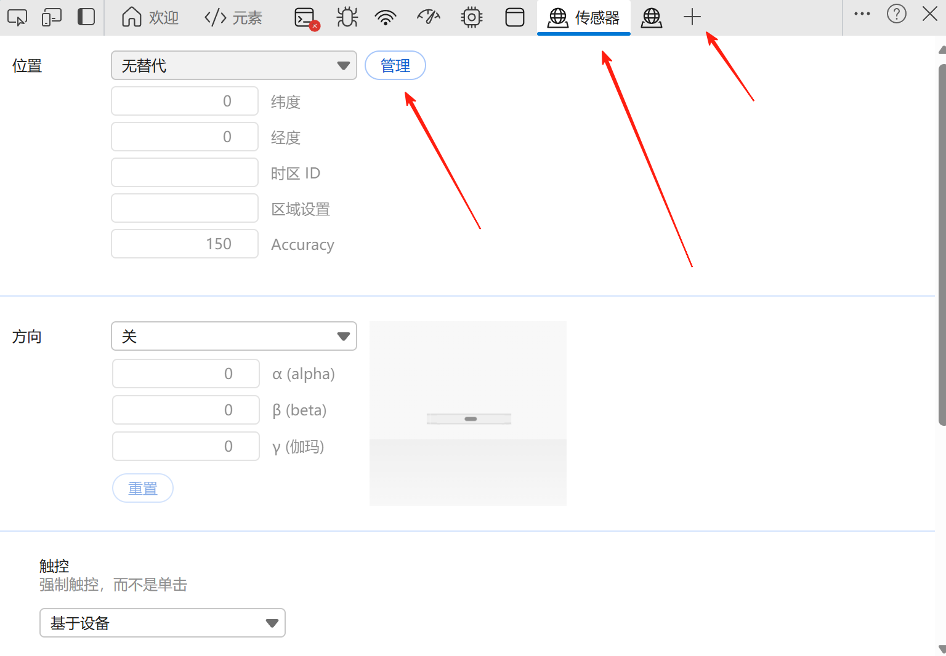Click the network conditions wifi icon

(x=385, y=17)
